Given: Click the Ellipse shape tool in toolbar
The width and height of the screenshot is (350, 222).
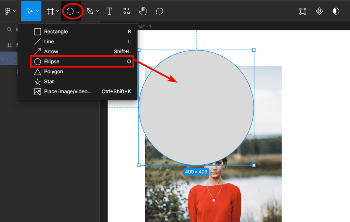Looking at the screenshot, I should 70,11.
